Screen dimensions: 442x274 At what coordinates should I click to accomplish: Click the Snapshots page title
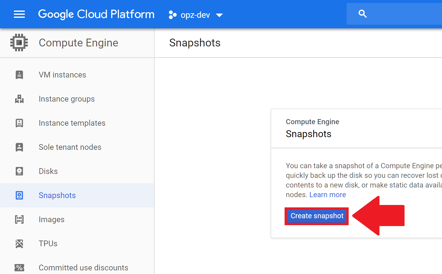click(195, 43)
